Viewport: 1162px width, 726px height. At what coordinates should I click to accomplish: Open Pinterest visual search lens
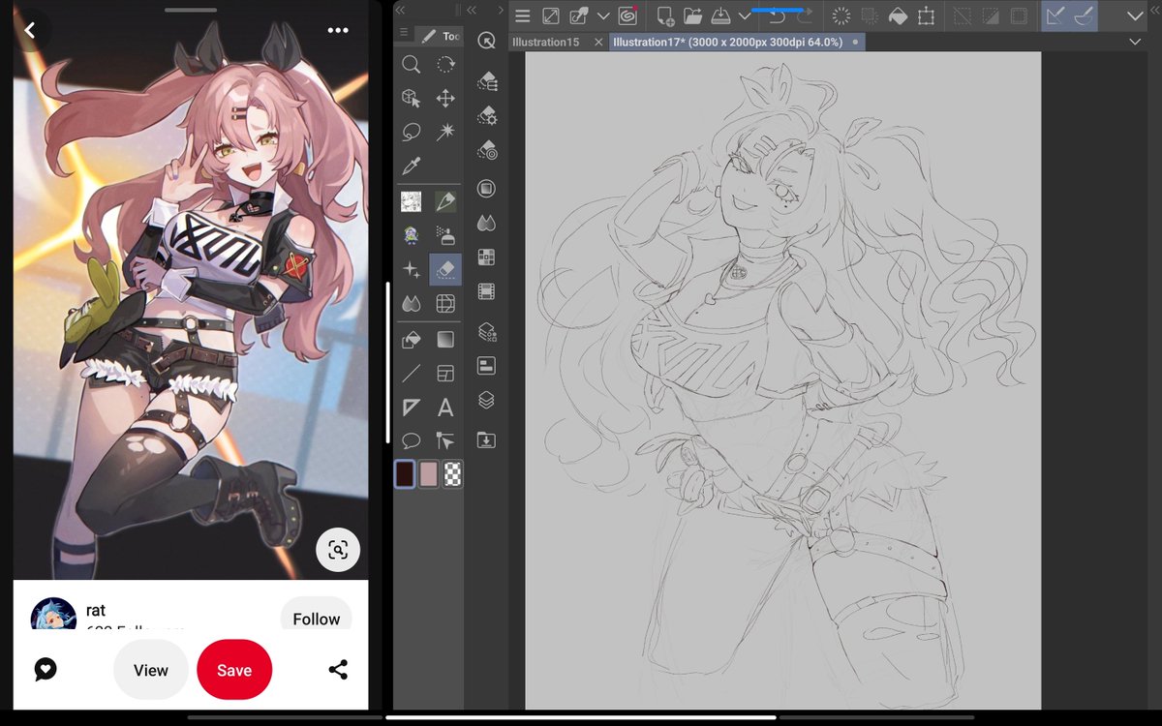[338, 551]
